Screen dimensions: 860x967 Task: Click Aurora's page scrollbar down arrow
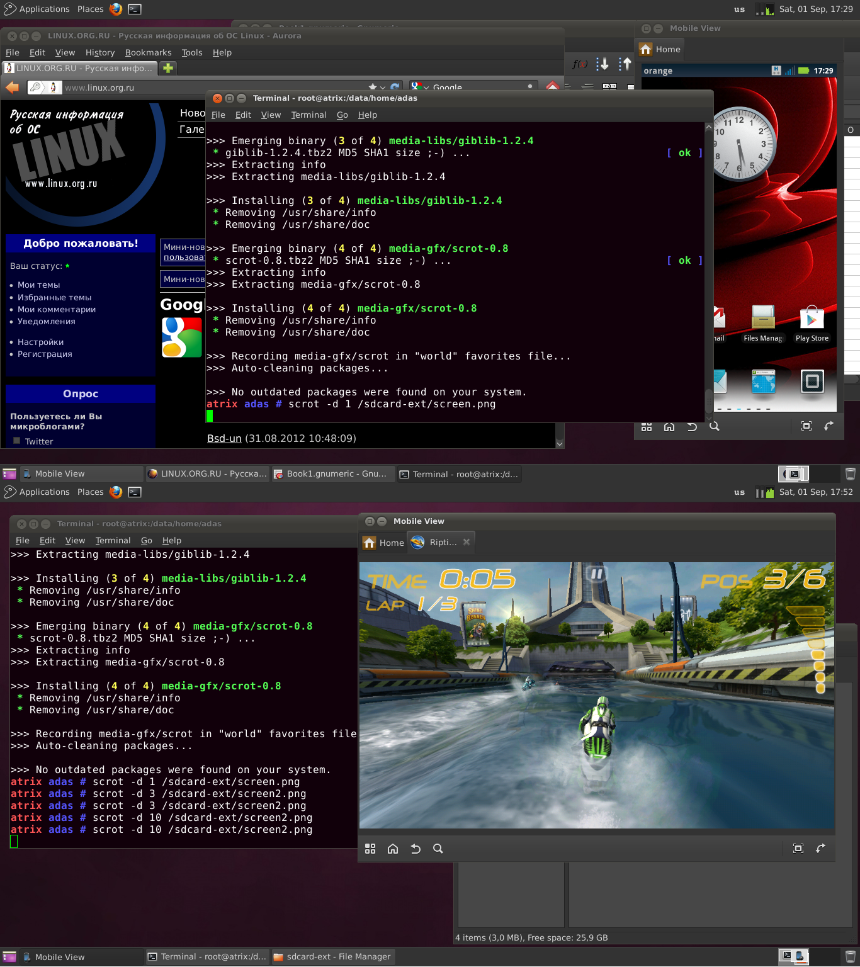560,443
